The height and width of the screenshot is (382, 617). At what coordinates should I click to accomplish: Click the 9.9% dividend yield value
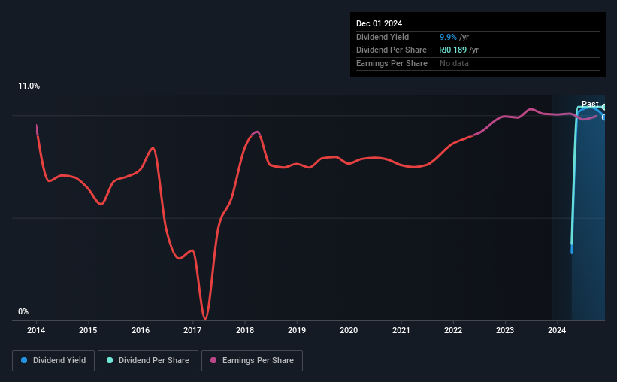448,37
